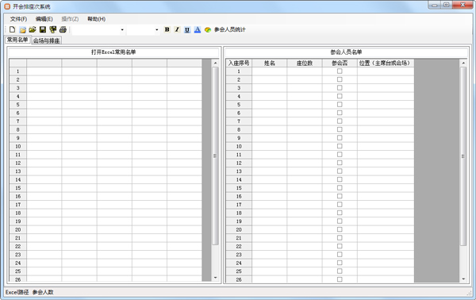Click the 打开Excel常用名单 header button
Screen dimensions: 476x300
click(113, 52)
